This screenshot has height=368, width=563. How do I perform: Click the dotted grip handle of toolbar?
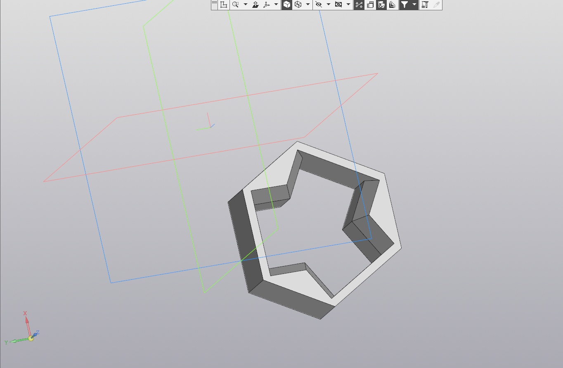click(214, 3)
